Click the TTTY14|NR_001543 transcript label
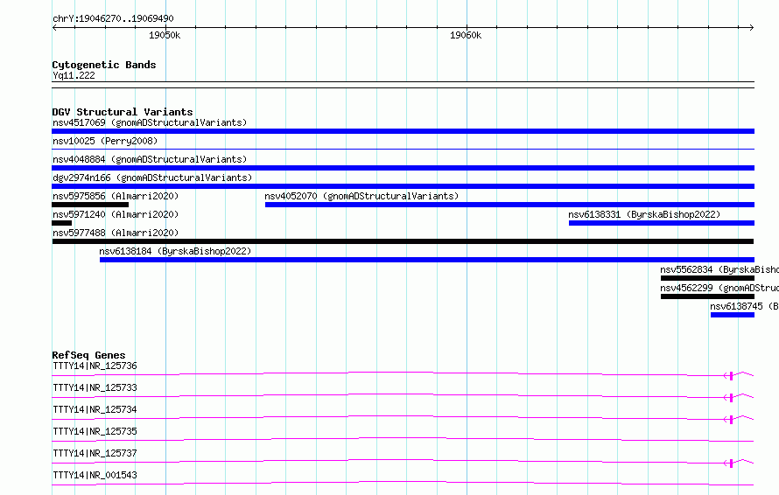 click(95, 475)
